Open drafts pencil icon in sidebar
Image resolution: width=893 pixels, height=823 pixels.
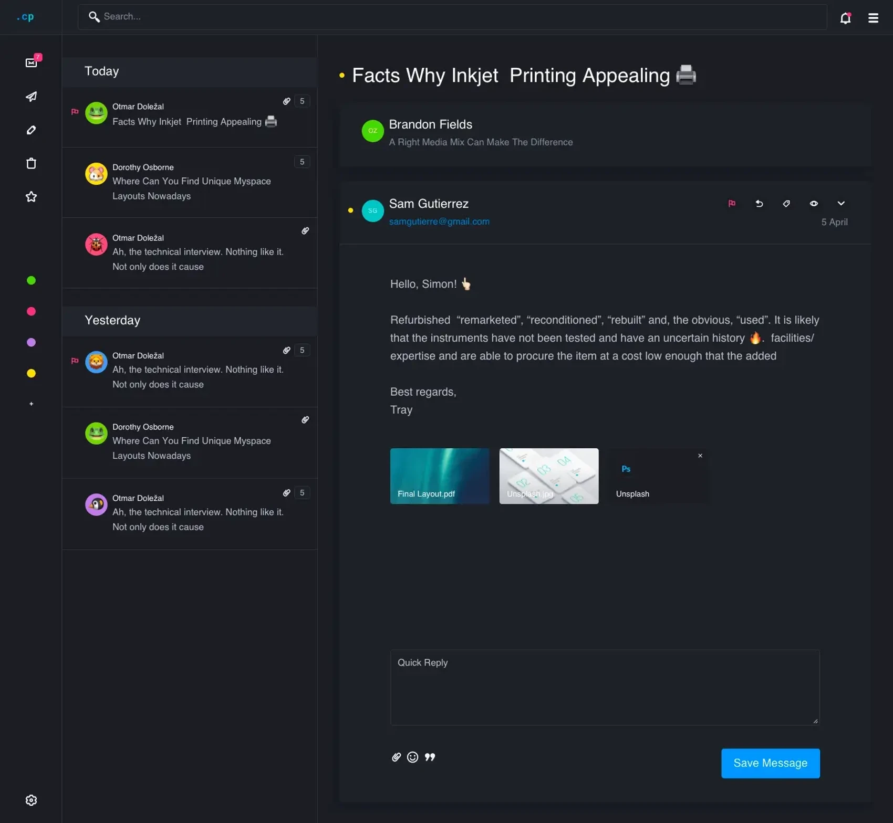click(x=32, y=130)
